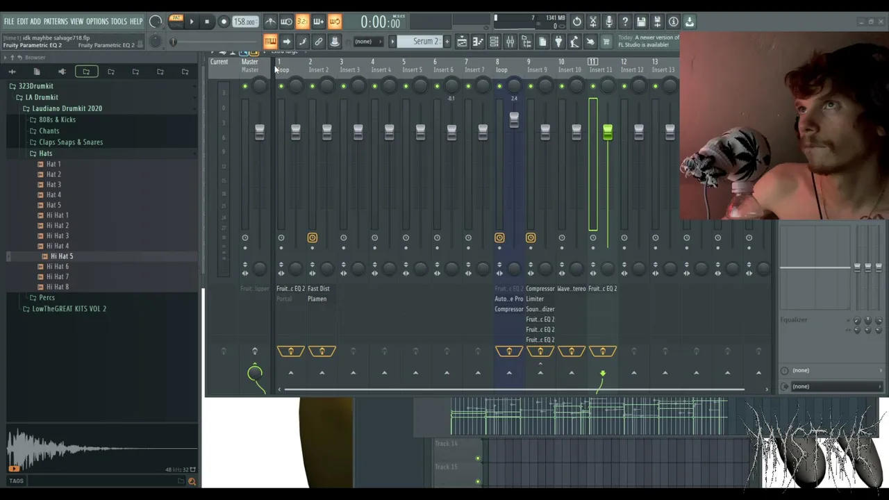
Task: Click the render and export download icon
Action: [x=689, y=22]
